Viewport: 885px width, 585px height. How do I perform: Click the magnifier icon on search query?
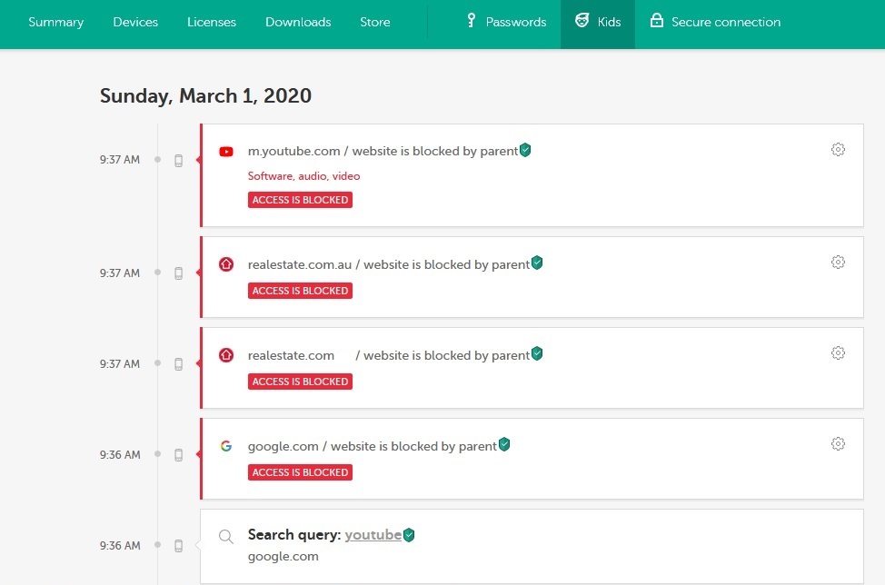tap(226, 536)
